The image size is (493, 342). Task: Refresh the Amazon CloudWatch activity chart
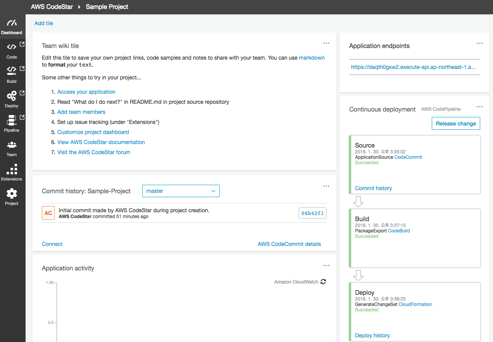pyautogui.click(x=323, y=282)
